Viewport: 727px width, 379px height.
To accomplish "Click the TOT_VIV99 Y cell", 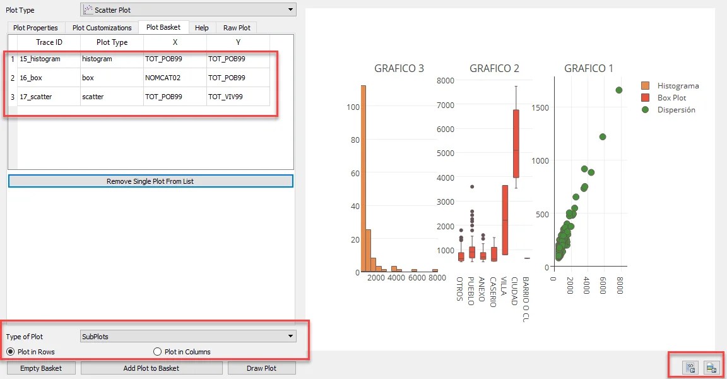I will pos(238,97).
